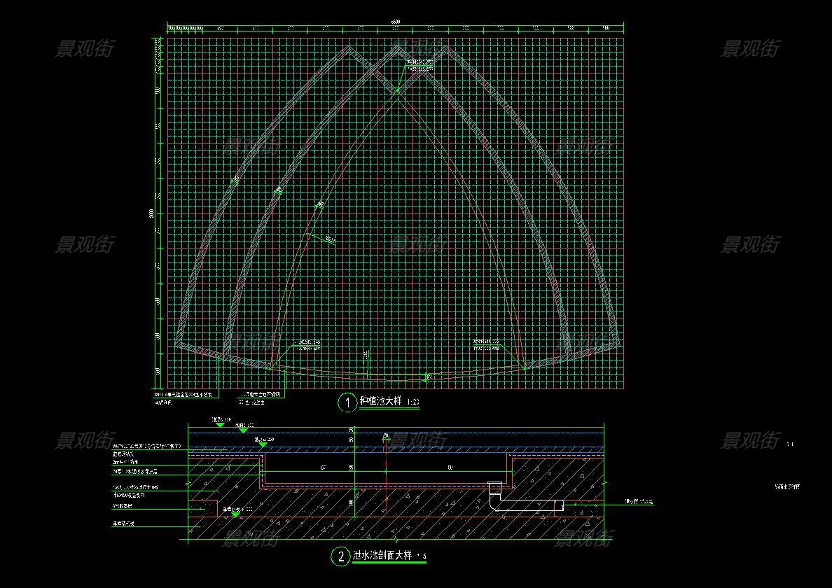Click the 6600 overall dimension at top

pos(396,22)
